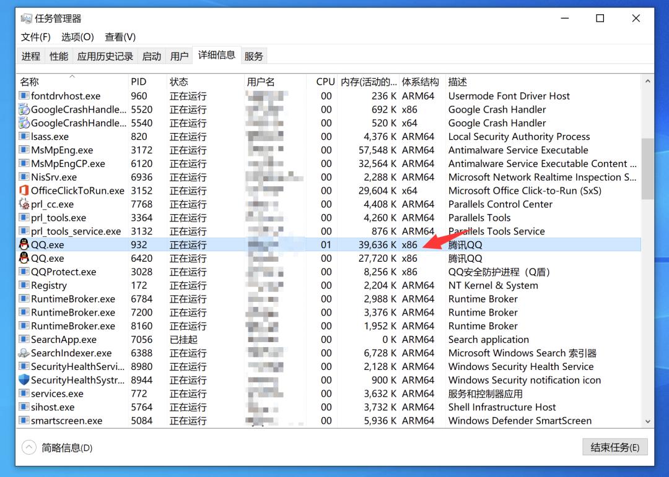Screen dimensions: 669x477
Task: Sort by 内存 column header
Action: point(369,82)
